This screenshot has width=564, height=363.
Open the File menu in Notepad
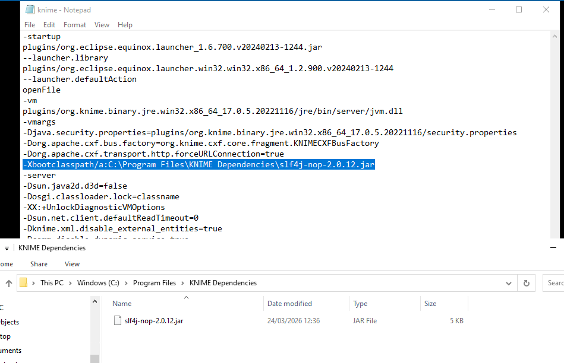(30, 25)
